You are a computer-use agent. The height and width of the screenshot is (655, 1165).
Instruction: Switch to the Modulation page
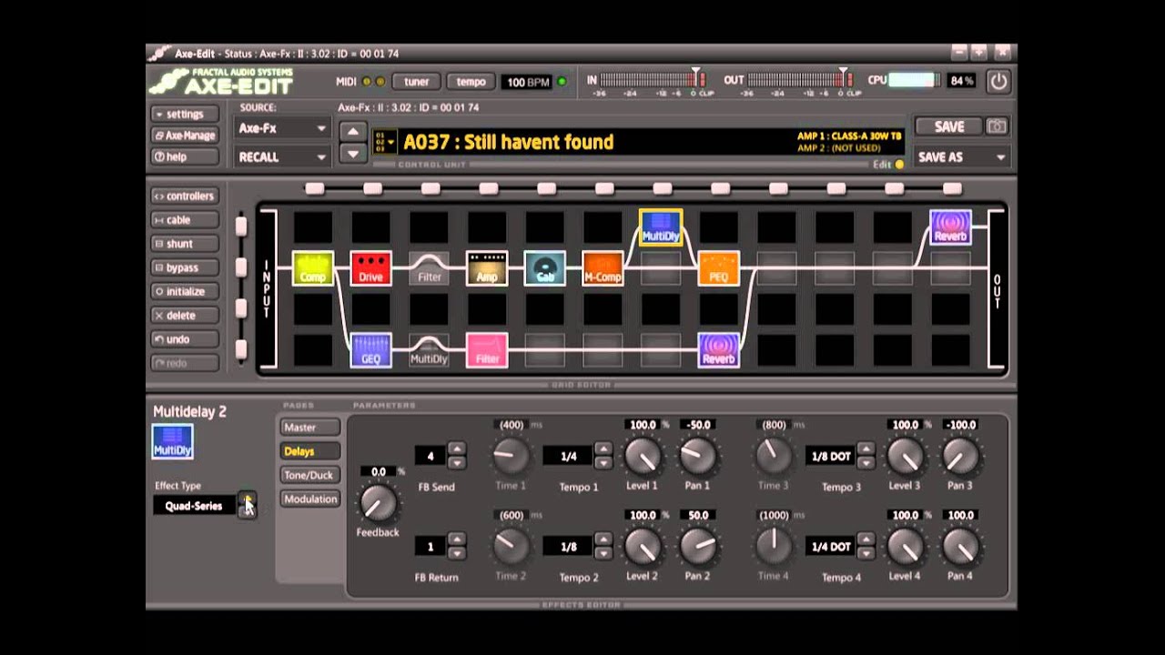tap(309, 499)
